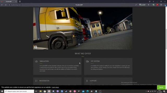Image resolution: width=167 pixels, height=93 pixels.
Task: Open the volume control in the tray
Action: [152, 91]
